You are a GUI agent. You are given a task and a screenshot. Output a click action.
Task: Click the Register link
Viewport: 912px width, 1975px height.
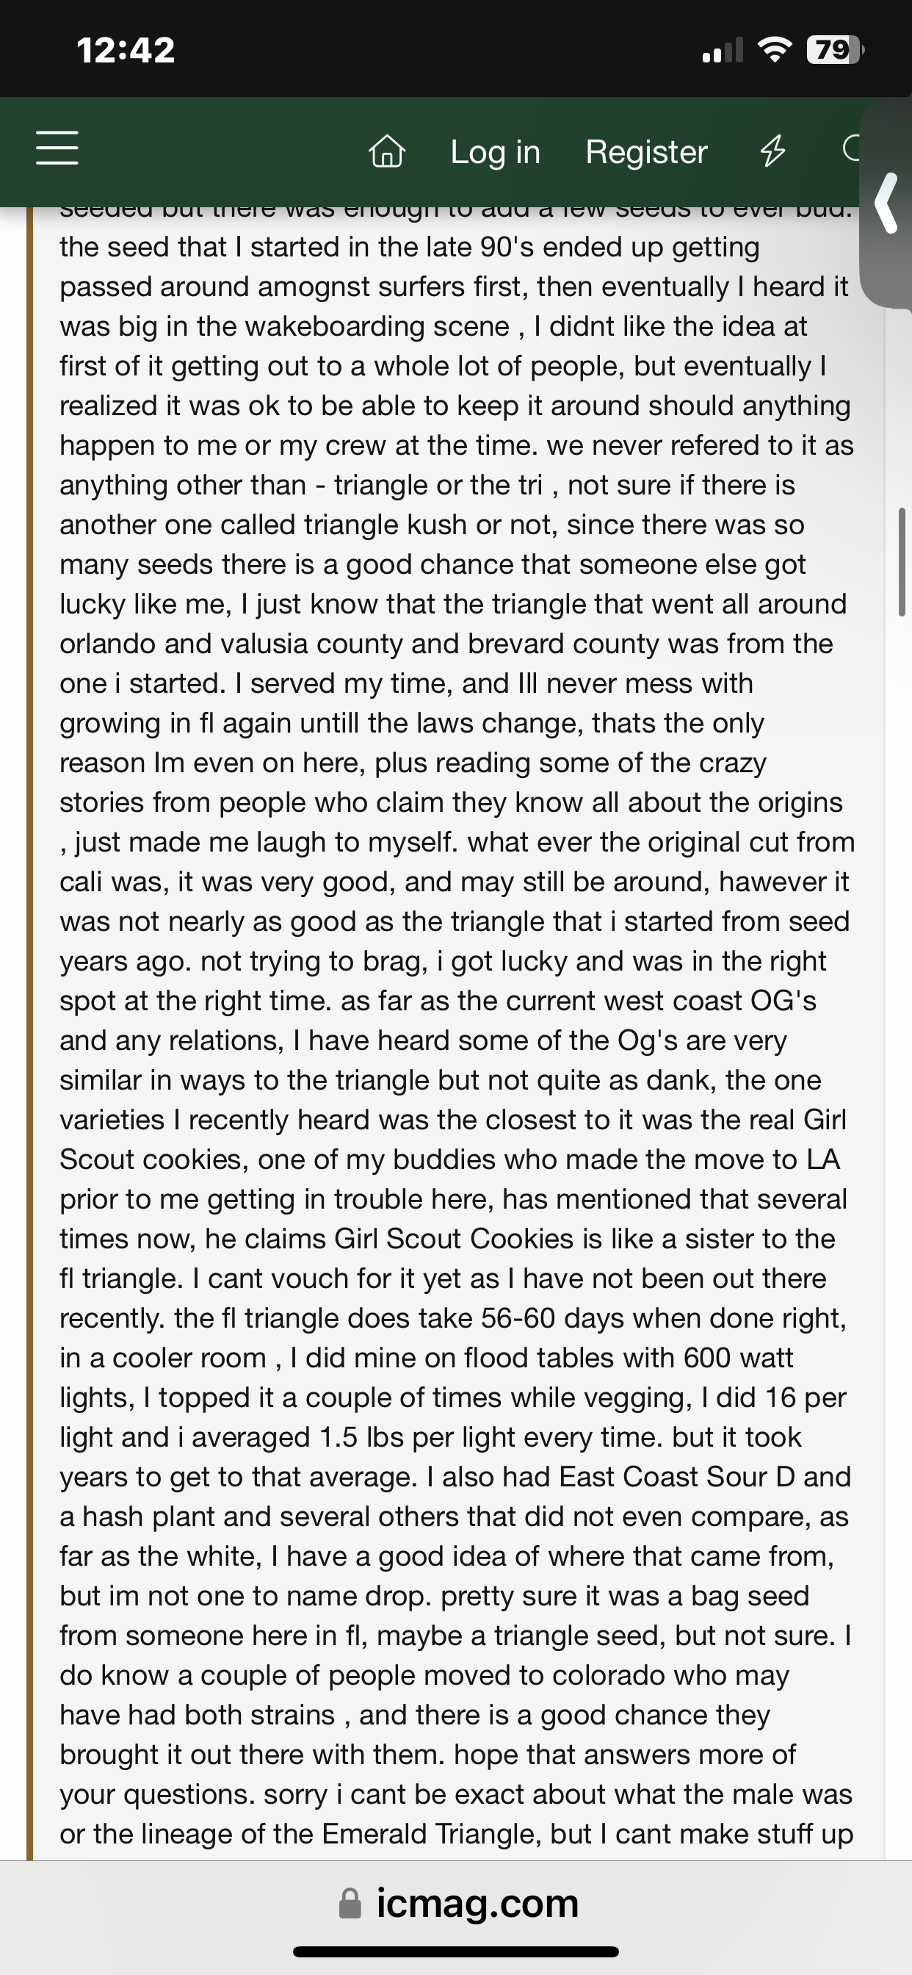pos(646,152)
